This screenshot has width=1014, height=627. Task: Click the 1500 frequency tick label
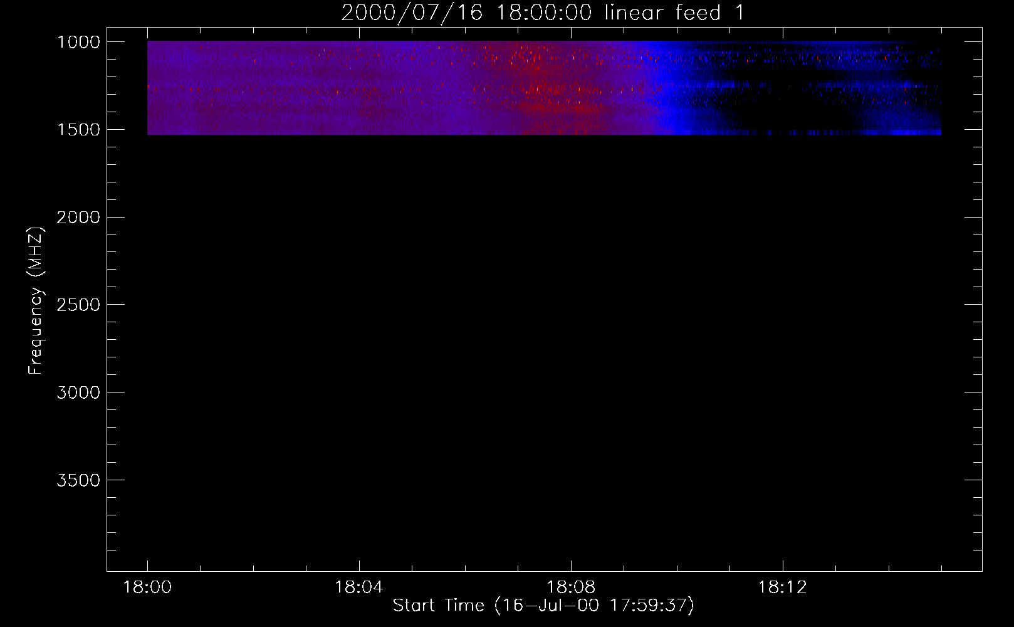(78, 130)
